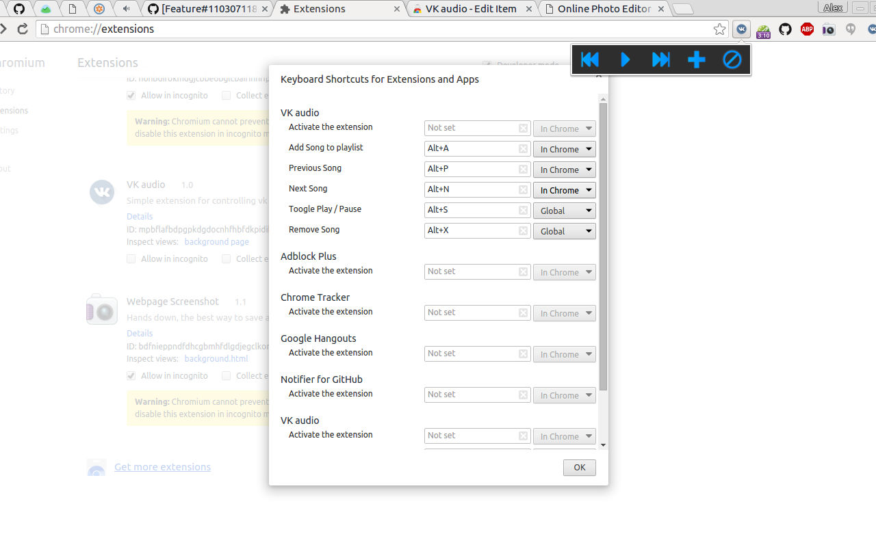
Task: Toggle Collect errors checkbox for VK audio
Action: point(226,259)
